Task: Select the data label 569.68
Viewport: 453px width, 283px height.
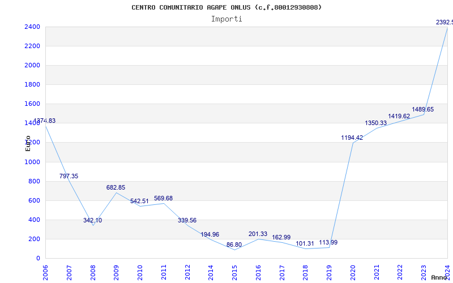Action: click(x=163, y=199)
